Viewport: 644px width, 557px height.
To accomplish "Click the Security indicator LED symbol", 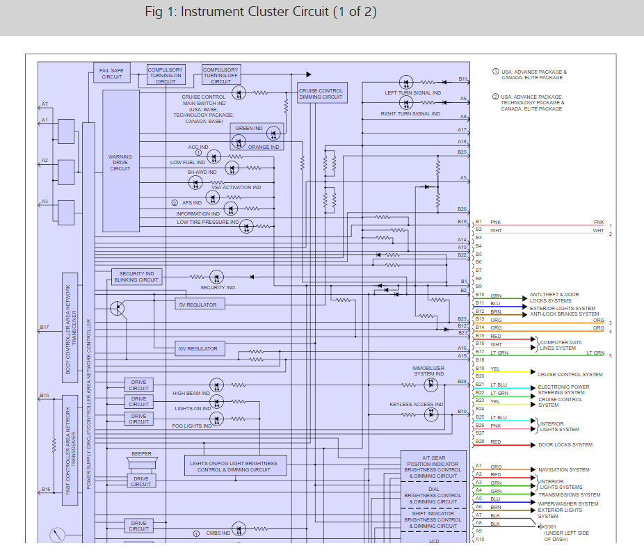I will tap(216, 277).
